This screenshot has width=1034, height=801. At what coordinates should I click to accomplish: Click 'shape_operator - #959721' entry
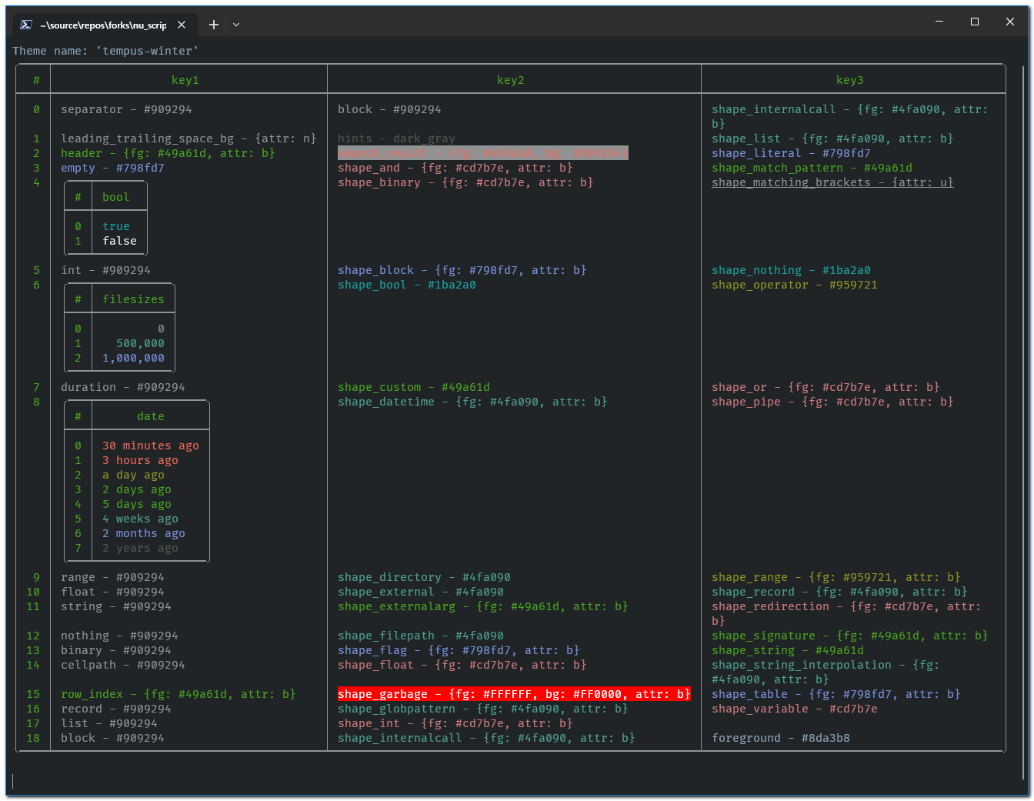(x=795, y=285)
